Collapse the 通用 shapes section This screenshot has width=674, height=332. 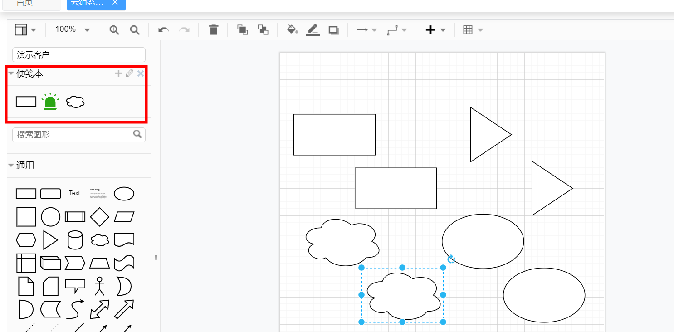pyautogui.click(x=11, y=166)
